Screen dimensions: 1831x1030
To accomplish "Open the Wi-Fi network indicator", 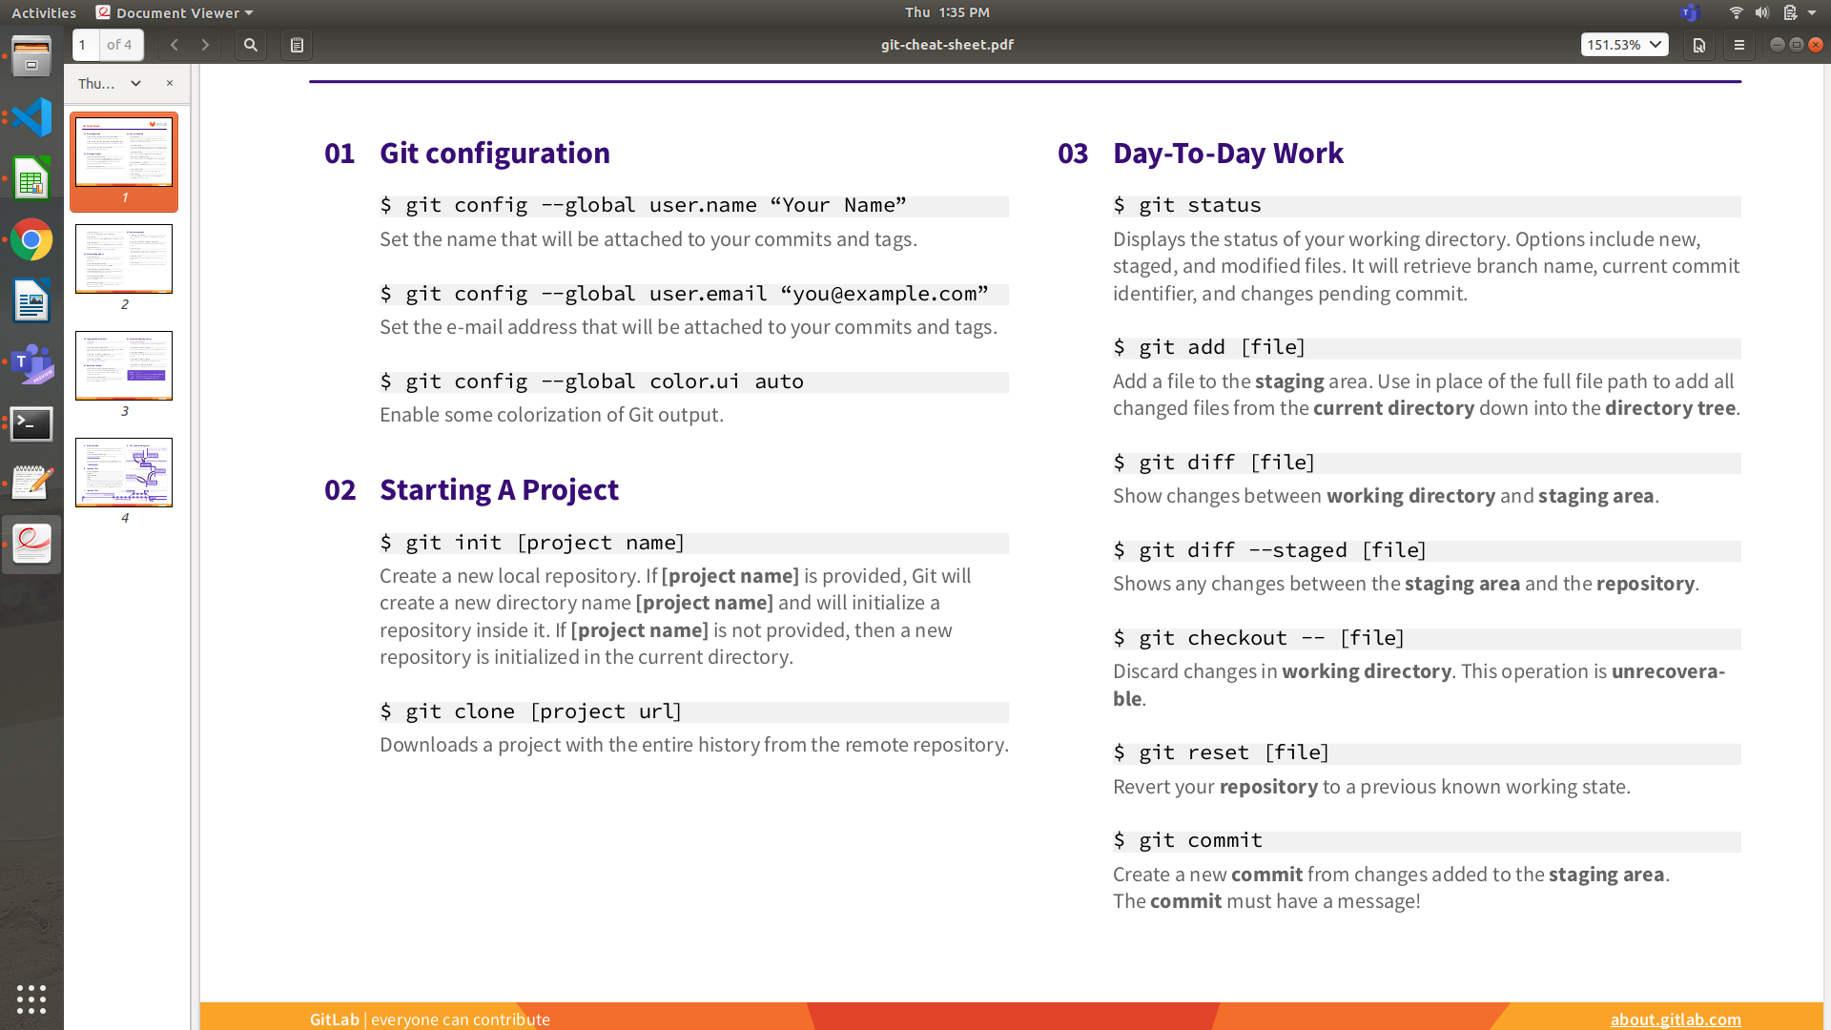I will [x=1736, y=12].
